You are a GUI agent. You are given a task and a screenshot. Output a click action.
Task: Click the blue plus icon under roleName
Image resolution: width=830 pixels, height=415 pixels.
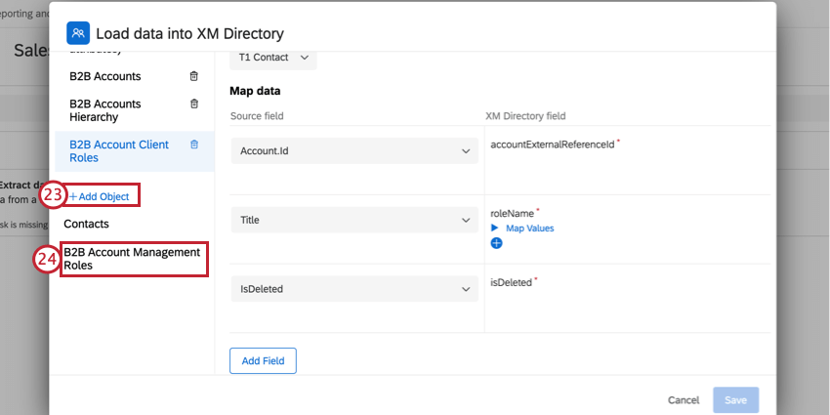tap(496, 243)
